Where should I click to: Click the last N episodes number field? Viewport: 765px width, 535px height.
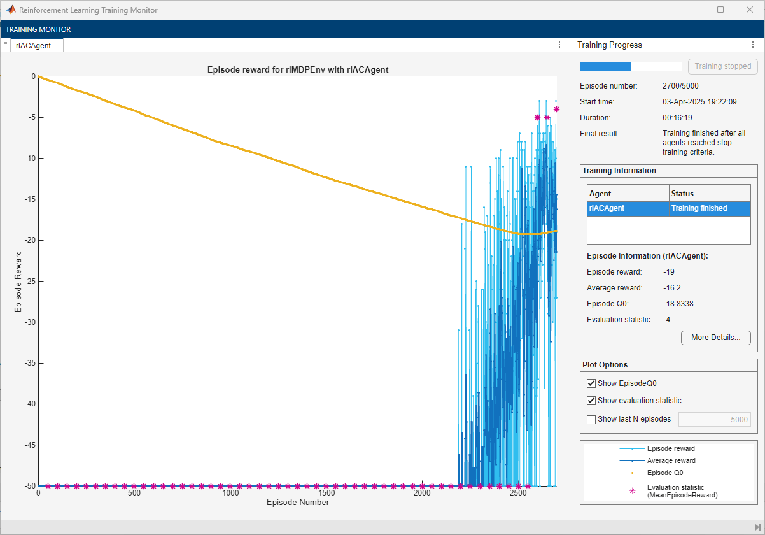pyautogui.click(x=714, y=419)
